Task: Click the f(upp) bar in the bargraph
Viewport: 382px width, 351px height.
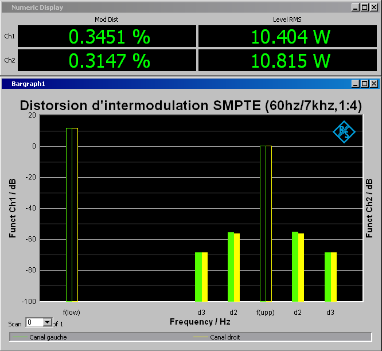Action: coord(266,223)
